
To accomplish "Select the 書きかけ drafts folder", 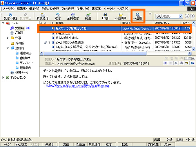I will click(x=25, y=58).
